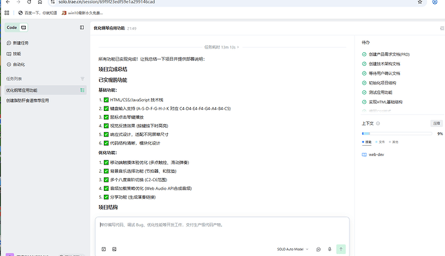
Task: Click the info icon next to 上下文
Action: (378, 123)
